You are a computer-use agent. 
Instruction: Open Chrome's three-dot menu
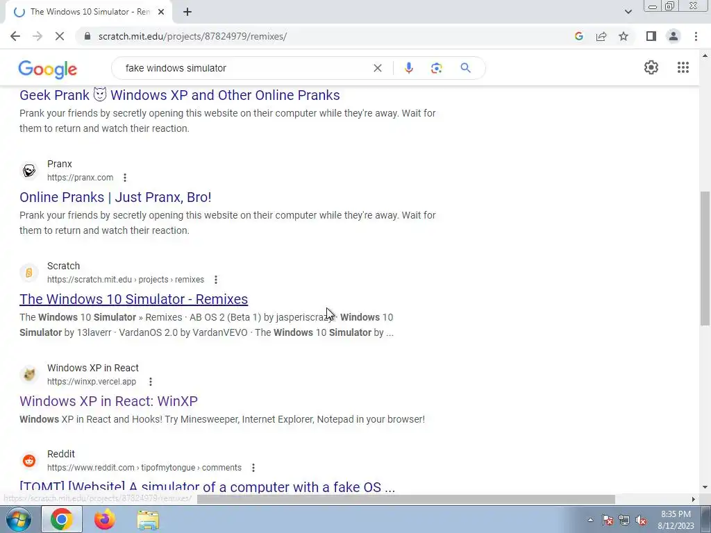[x=696, y=36]
